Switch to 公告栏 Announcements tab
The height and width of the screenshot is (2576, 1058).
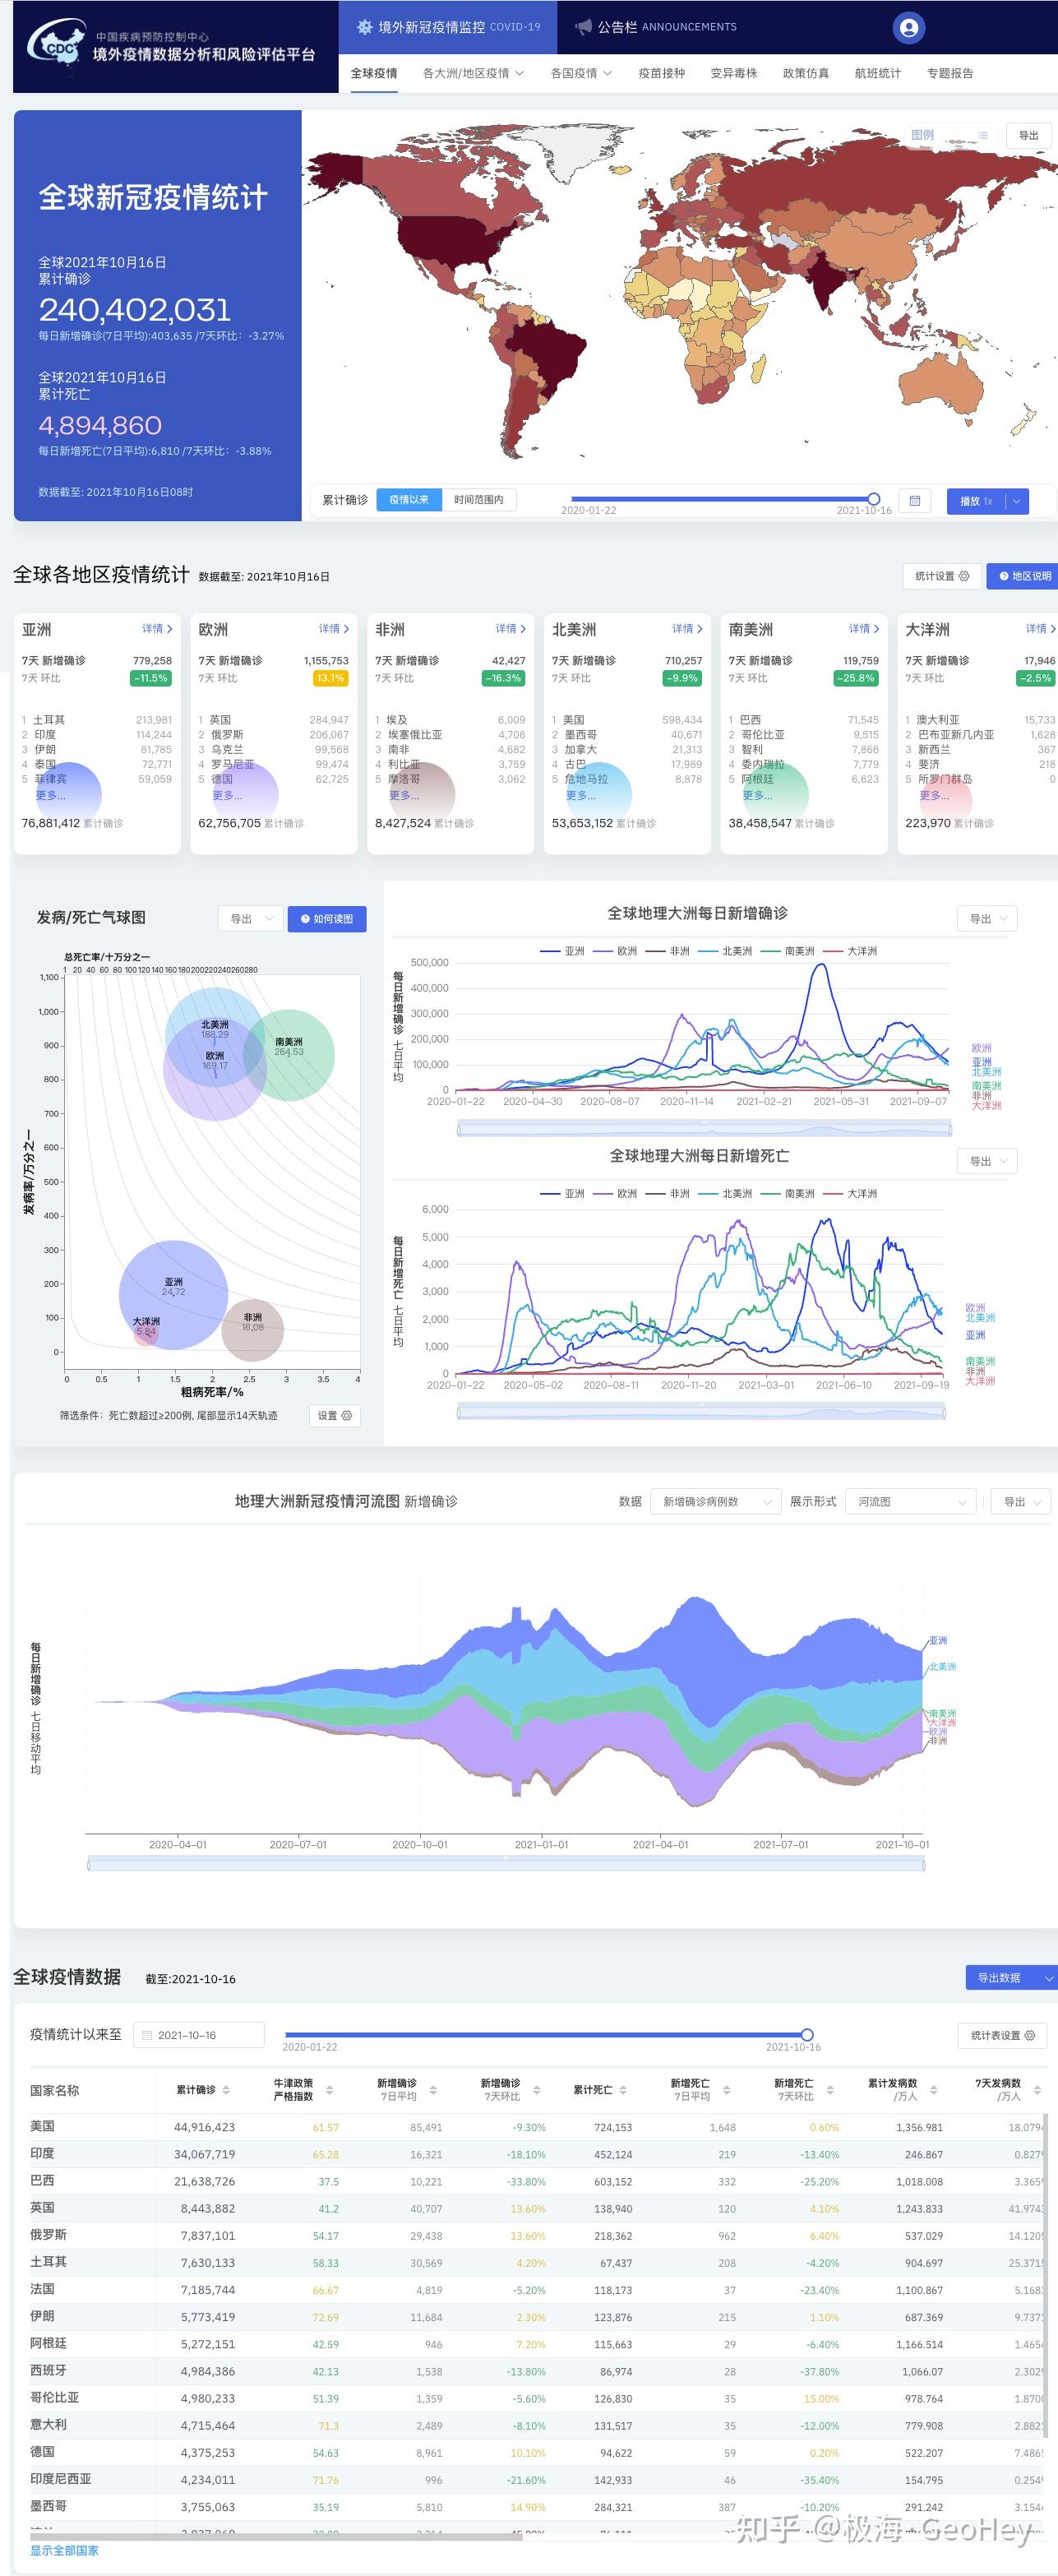coord(656,27)
